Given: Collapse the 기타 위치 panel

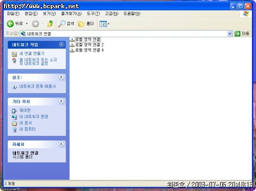Looking at the screenshot, I should [61, 102].
